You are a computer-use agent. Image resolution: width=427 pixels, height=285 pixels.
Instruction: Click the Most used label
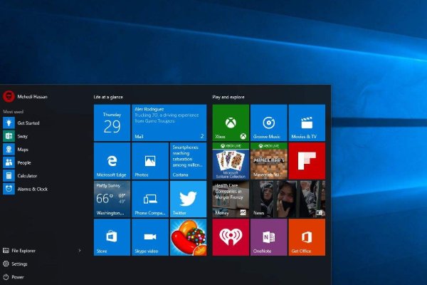pyautogui.click(x=13, y=112)
